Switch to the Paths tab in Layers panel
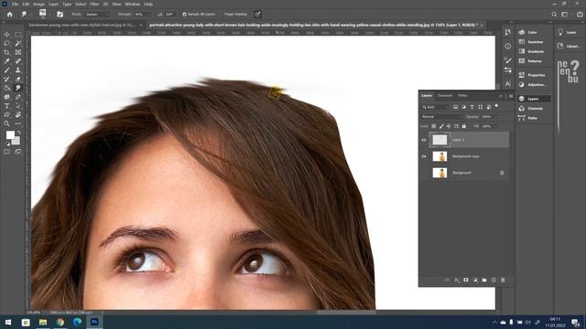This screenshot has height=329, width=586. tap(462, 96)
